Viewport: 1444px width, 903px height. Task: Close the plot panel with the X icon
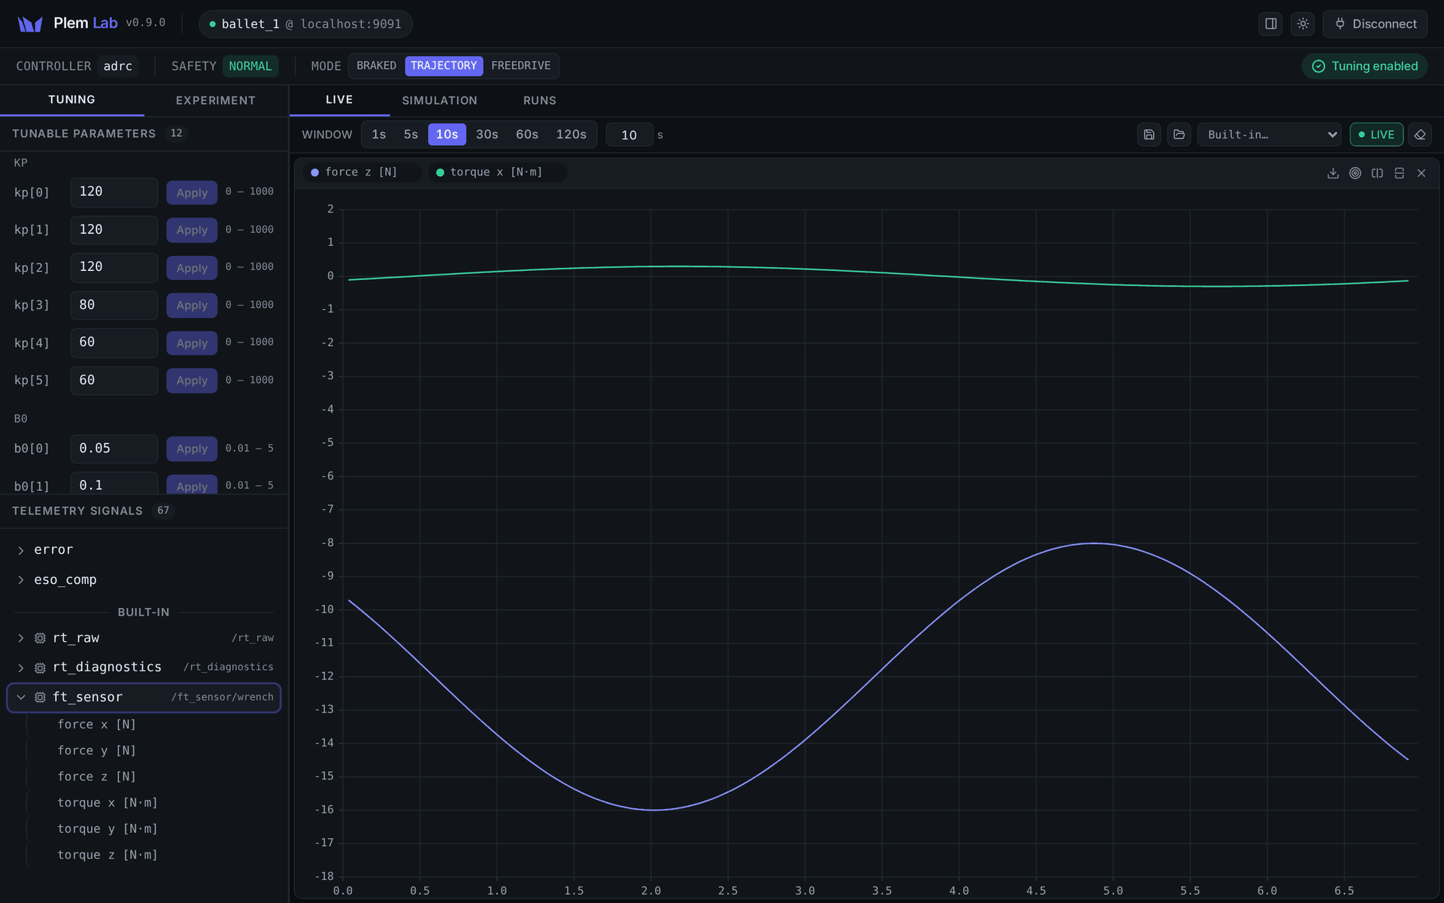click(1421, 173)
